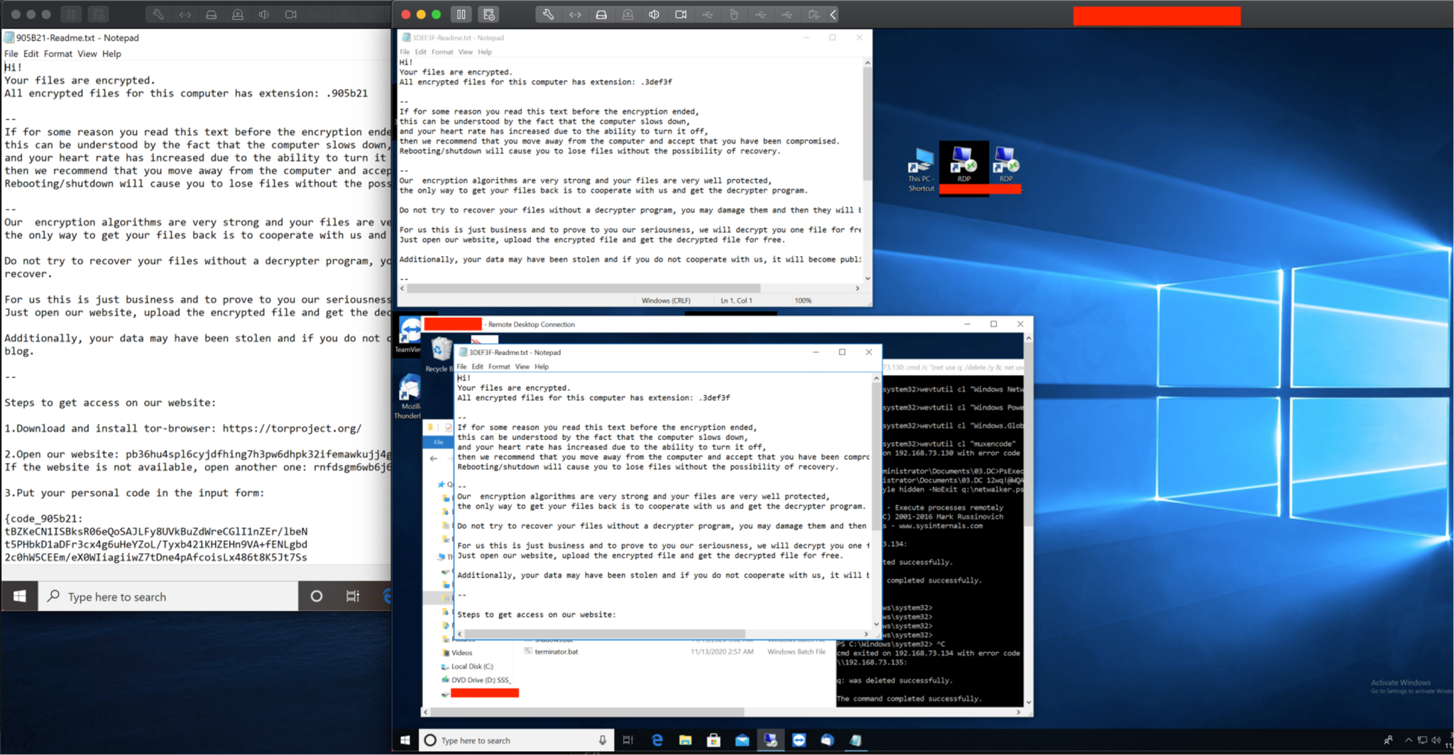Click the speaker audio icon on VM toolbar
This screenshot has height=755, width=1454.
pyautogui.click(x=654, y=14)
